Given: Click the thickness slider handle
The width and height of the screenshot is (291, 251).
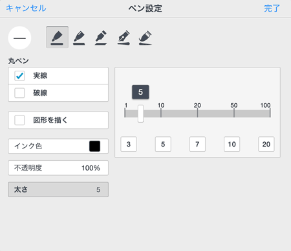Looking at the screenshot, I should 140,114.
